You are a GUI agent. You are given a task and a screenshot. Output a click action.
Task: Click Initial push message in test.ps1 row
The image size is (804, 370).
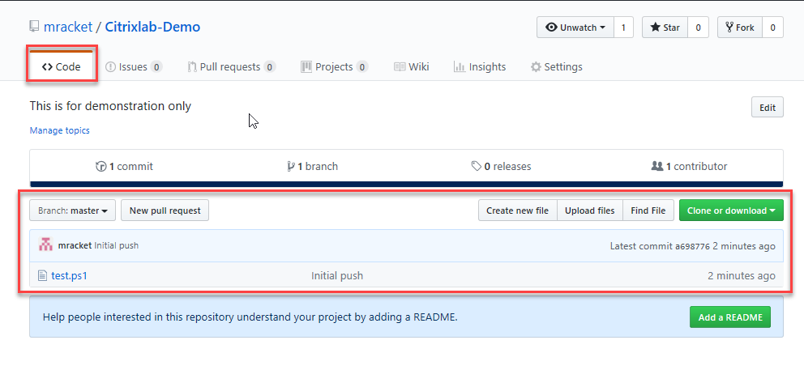click(337, 276)
